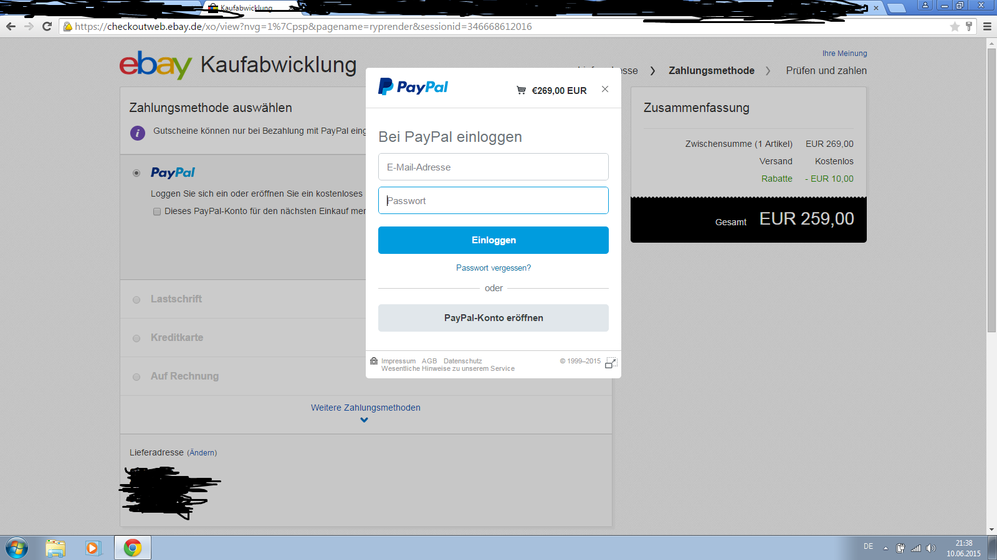
Task: Go to Prüfen und zahlen step
Action: (826, 70)
